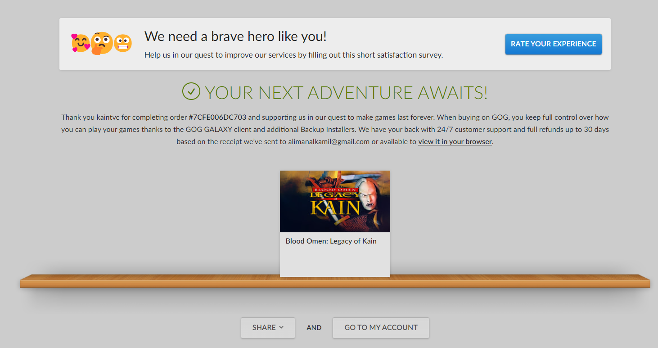Image resolution: width=658 pixels, height=348 pixels.
Task: Open the 'view it in your browser' receipt link
Action: click(455, 141)
